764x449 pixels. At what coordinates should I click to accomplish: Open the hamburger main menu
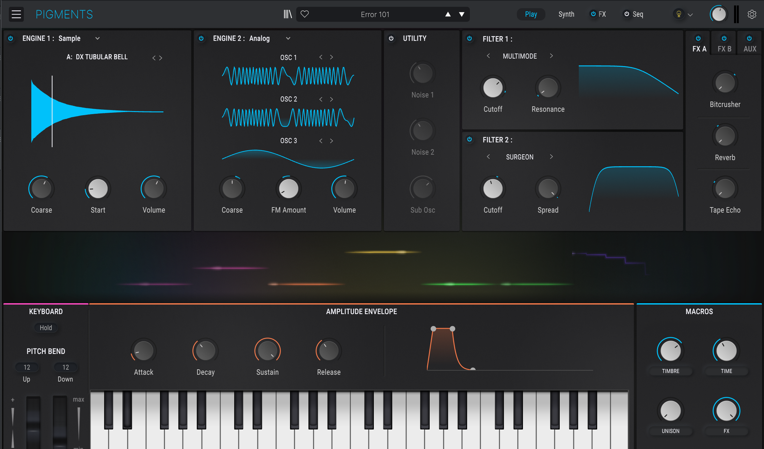(16, 14)
